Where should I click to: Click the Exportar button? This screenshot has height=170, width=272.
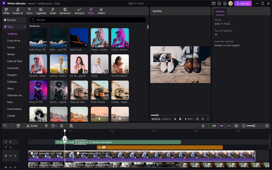(243, 3)
